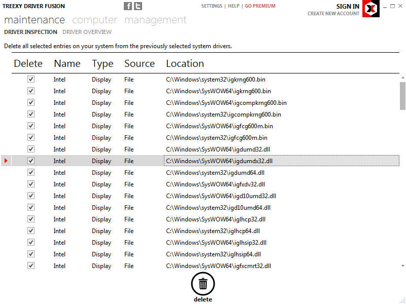Uncheck the iglhsip32.dll checkbox

pyautogui.click(x=31, y=242)
